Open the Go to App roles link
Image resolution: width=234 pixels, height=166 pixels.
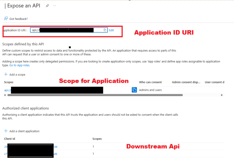coord(19,65)
